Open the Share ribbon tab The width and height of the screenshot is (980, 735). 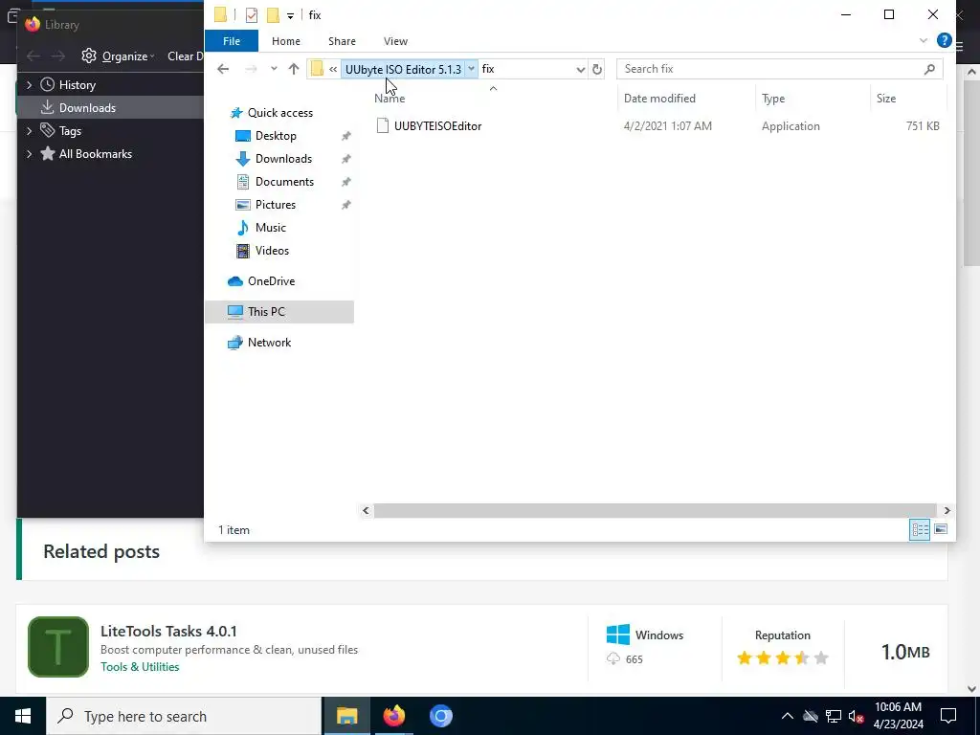point(342,41)
